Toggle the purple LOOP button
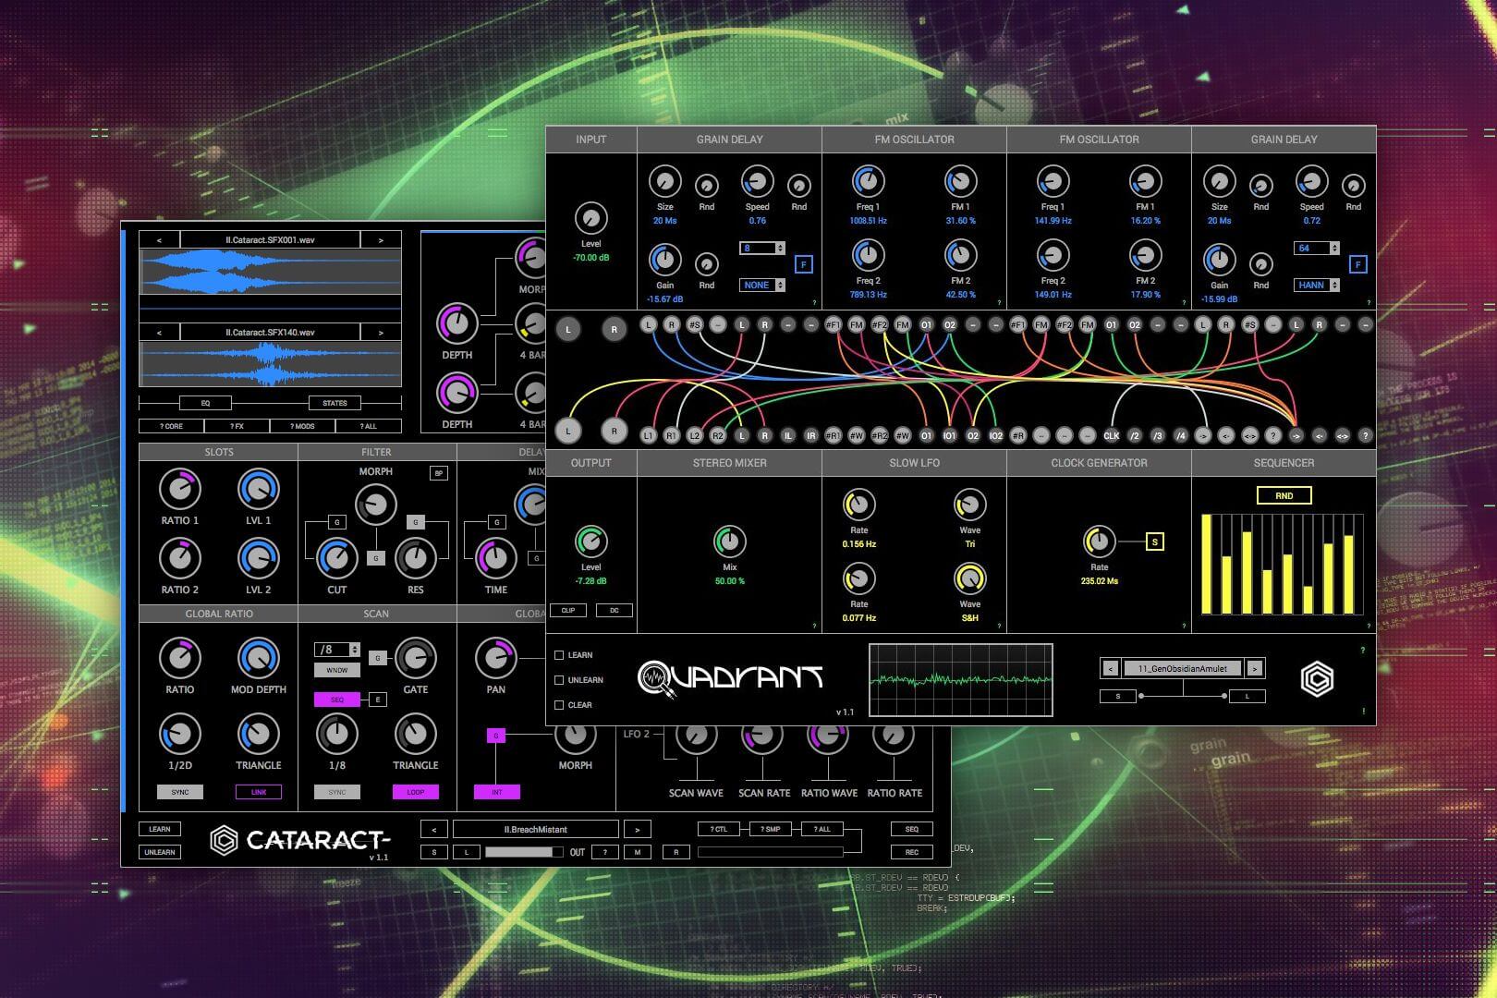 415,792
